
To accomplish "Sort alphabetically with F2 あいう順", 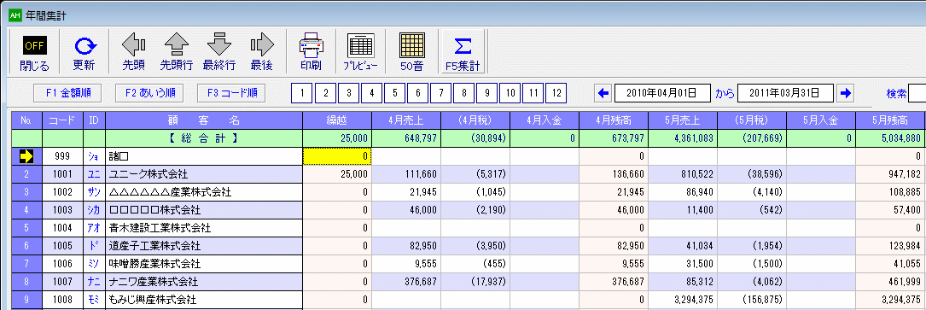I will click(149, 93).
